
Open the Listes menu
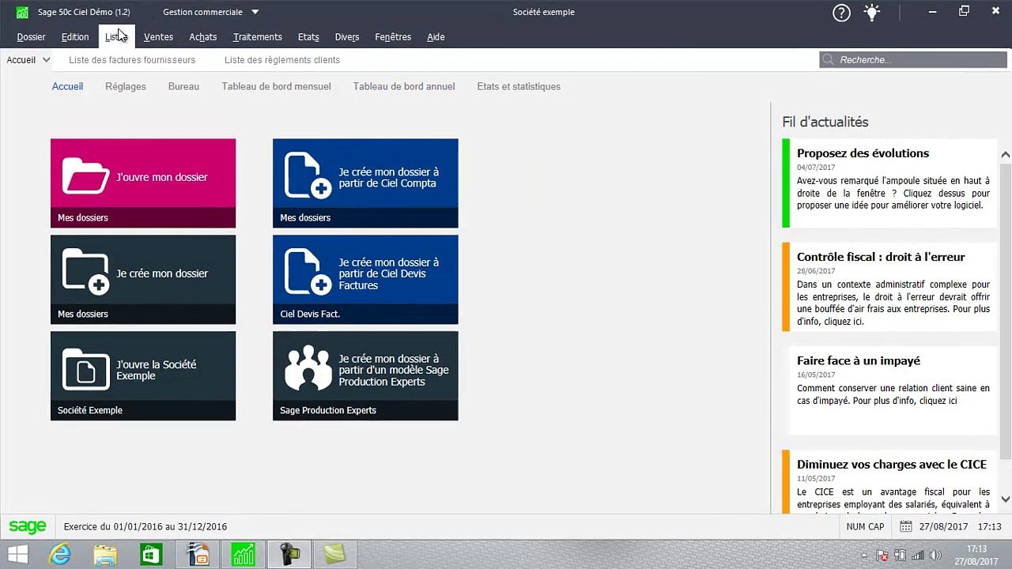click(x=116, y=37)
